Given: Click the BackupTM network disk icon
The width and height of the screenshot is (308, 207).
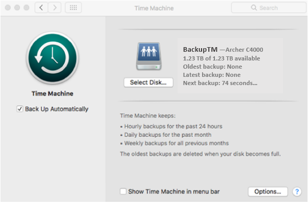Looking at the screenshot, I should pos(149,56).
